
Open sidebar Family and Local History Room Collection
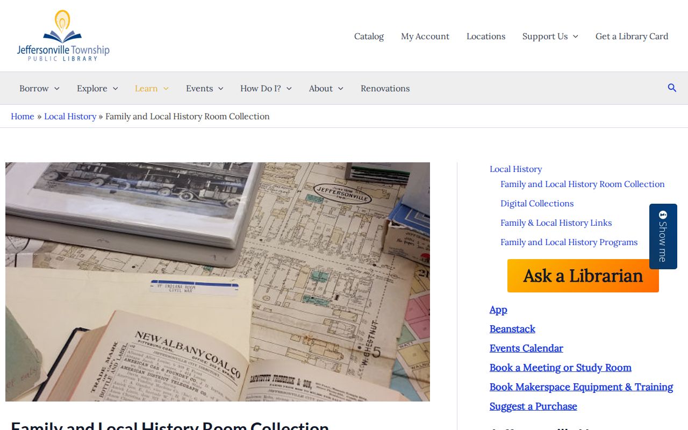click(583, 184)
